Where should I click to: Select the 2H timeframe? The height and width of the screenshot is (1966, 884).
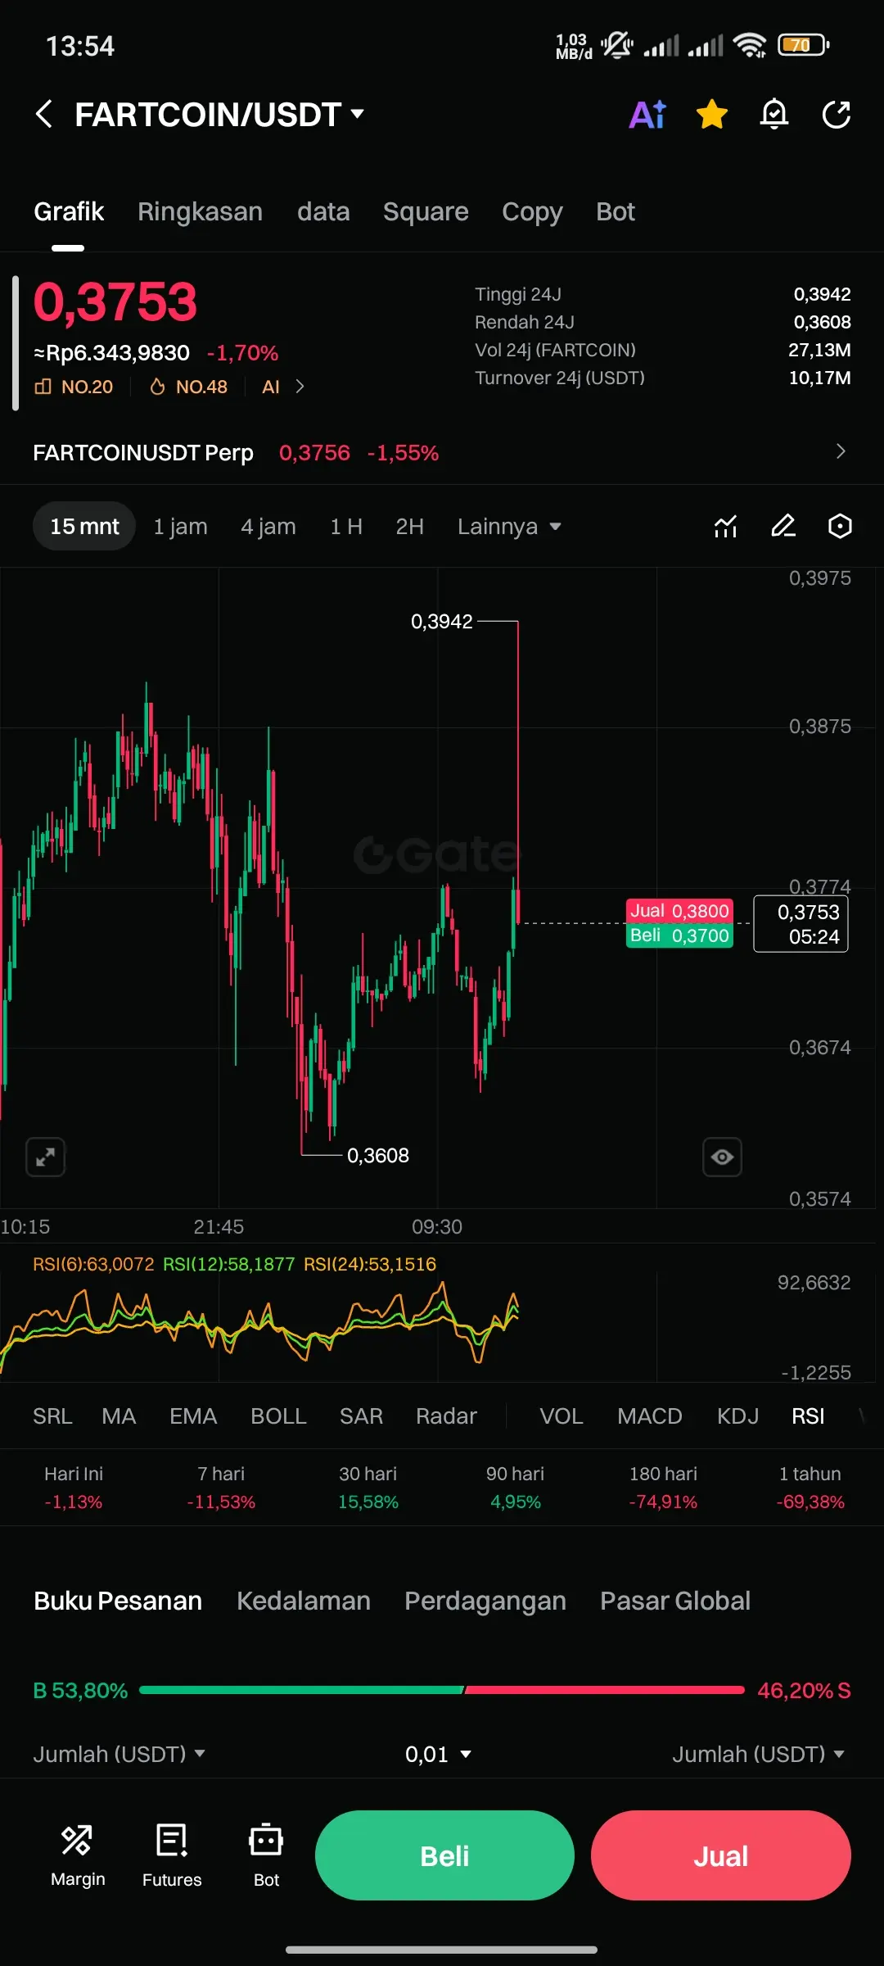(409, 526)
